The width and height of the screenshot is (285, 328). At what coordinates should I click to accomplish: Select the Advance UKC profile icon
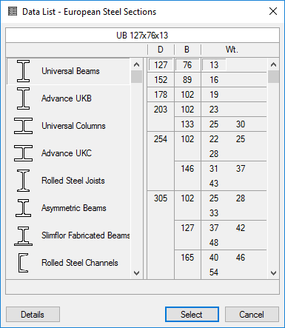[x=23, y=153]
